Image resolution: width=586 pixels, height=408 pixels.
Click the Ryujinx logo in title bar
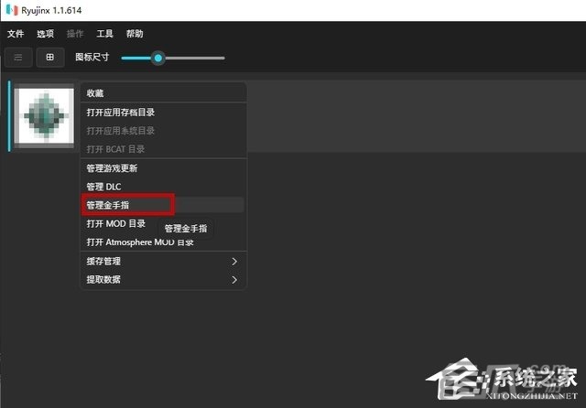coord(12,10)
